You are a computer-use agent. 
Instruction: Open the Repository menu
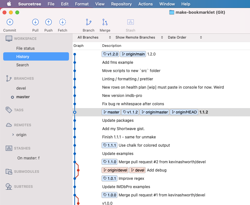click(x=121, y=4)
